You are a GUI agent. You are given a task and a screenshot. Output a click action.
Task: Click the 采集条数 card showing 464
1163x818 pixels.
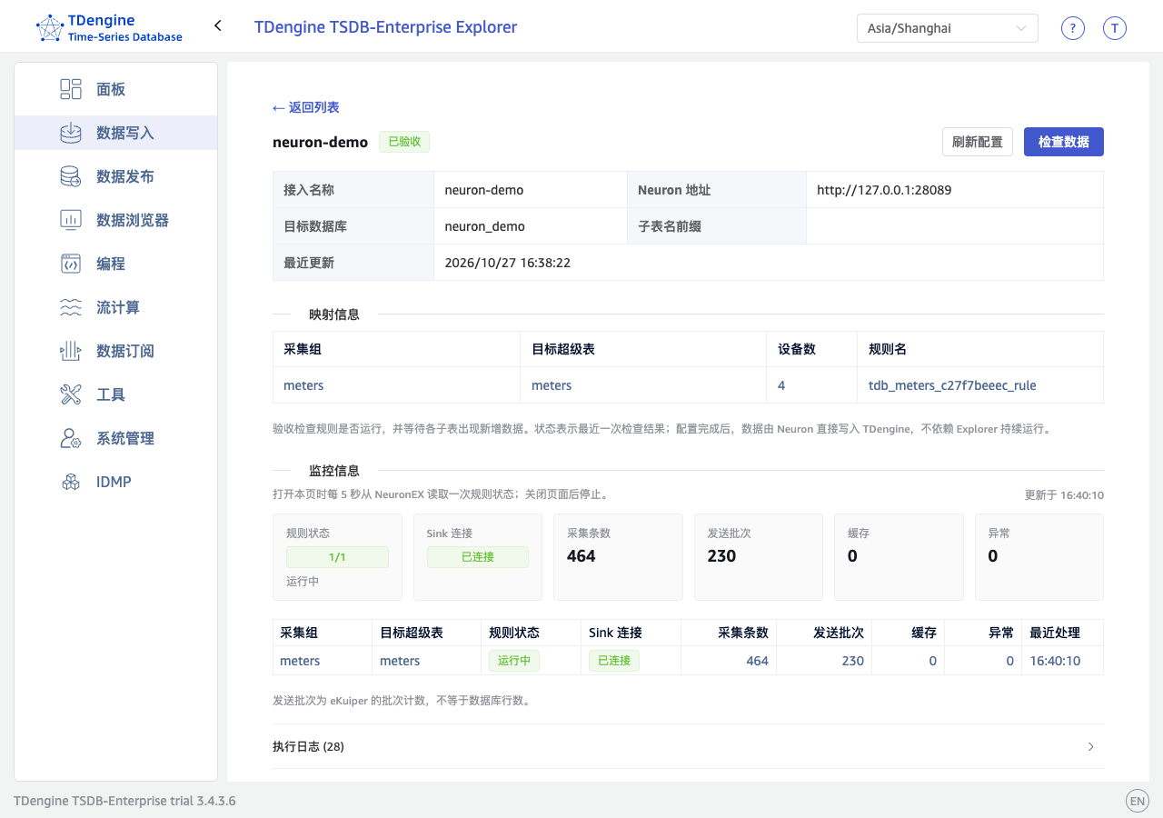(618, 557)
